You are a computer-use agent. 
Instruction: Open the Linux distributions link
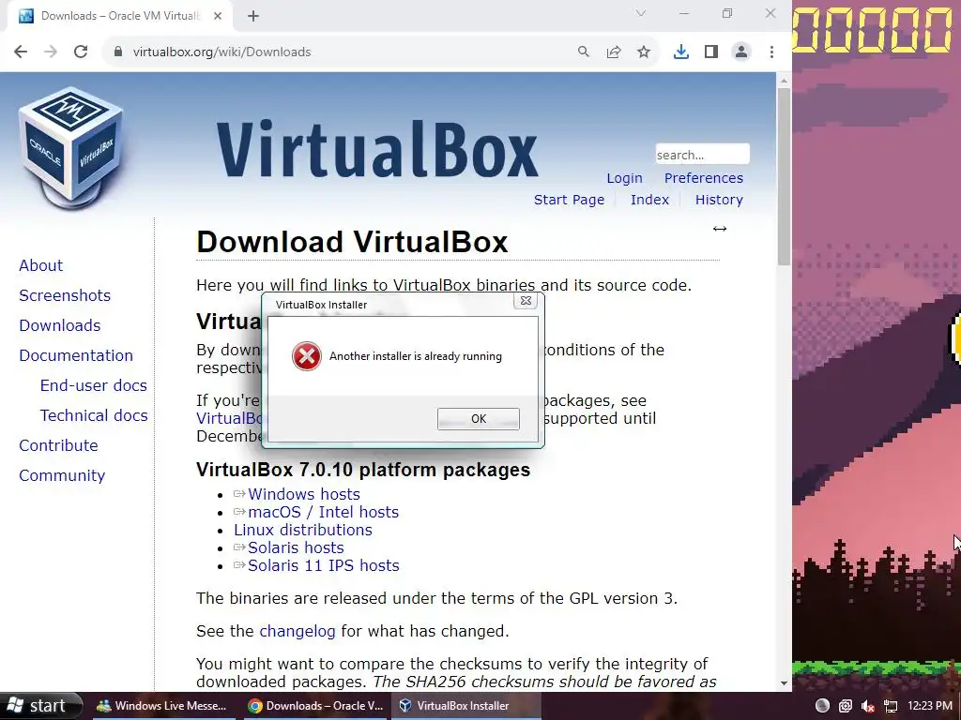point(303,530)
